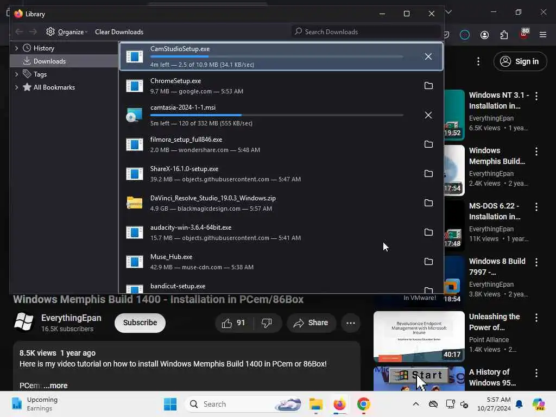Subscribe to the EverythingEpan channel

[140, 323]
